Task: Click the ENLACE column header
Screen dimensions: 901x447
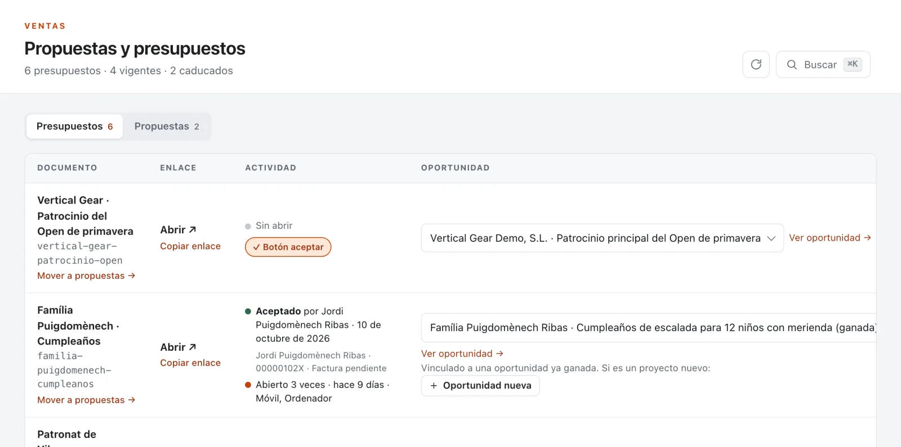Action: pos(178,168)
